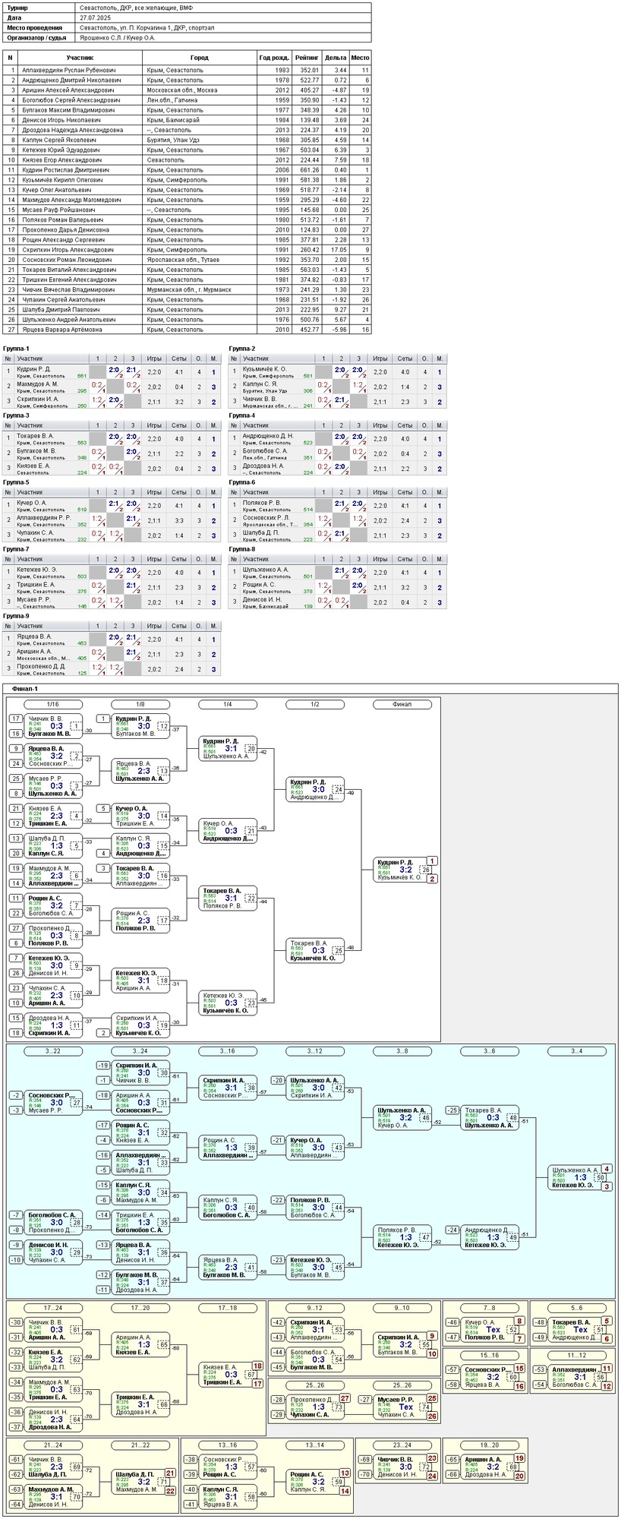The width and height of the screenshot is (621, 1519).
Task: Click the city cell "Ярославская обл., Тутаев"
Action: tap(183, 260)
